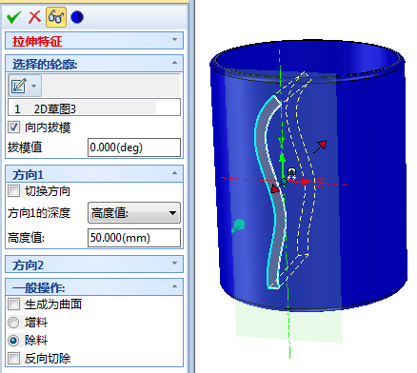
Task: Click the sketch edit pencil icon
Action: coord(19,86)
